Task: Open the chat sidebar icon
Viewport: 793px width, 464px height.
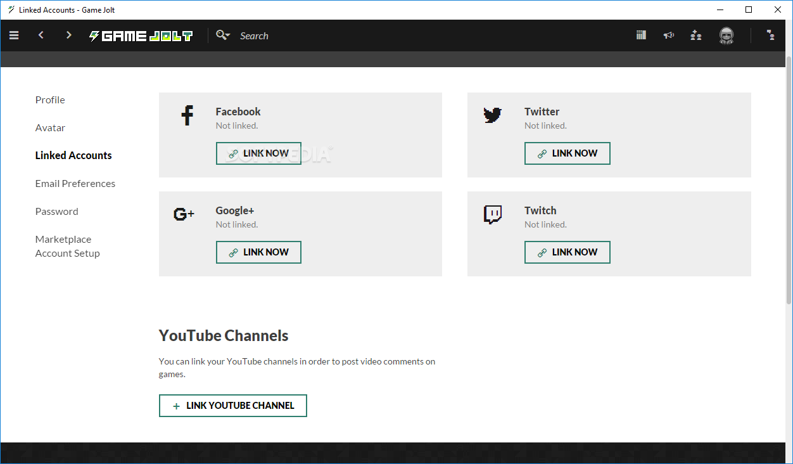Action: [x=771, y=35]
